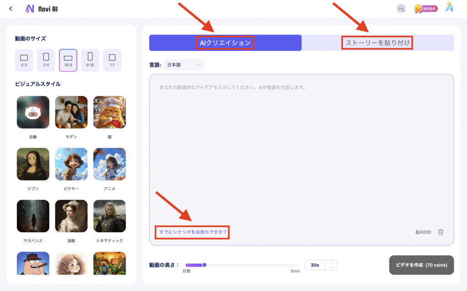
Task: Click the Novi AI logo
Action: (42, 9)
